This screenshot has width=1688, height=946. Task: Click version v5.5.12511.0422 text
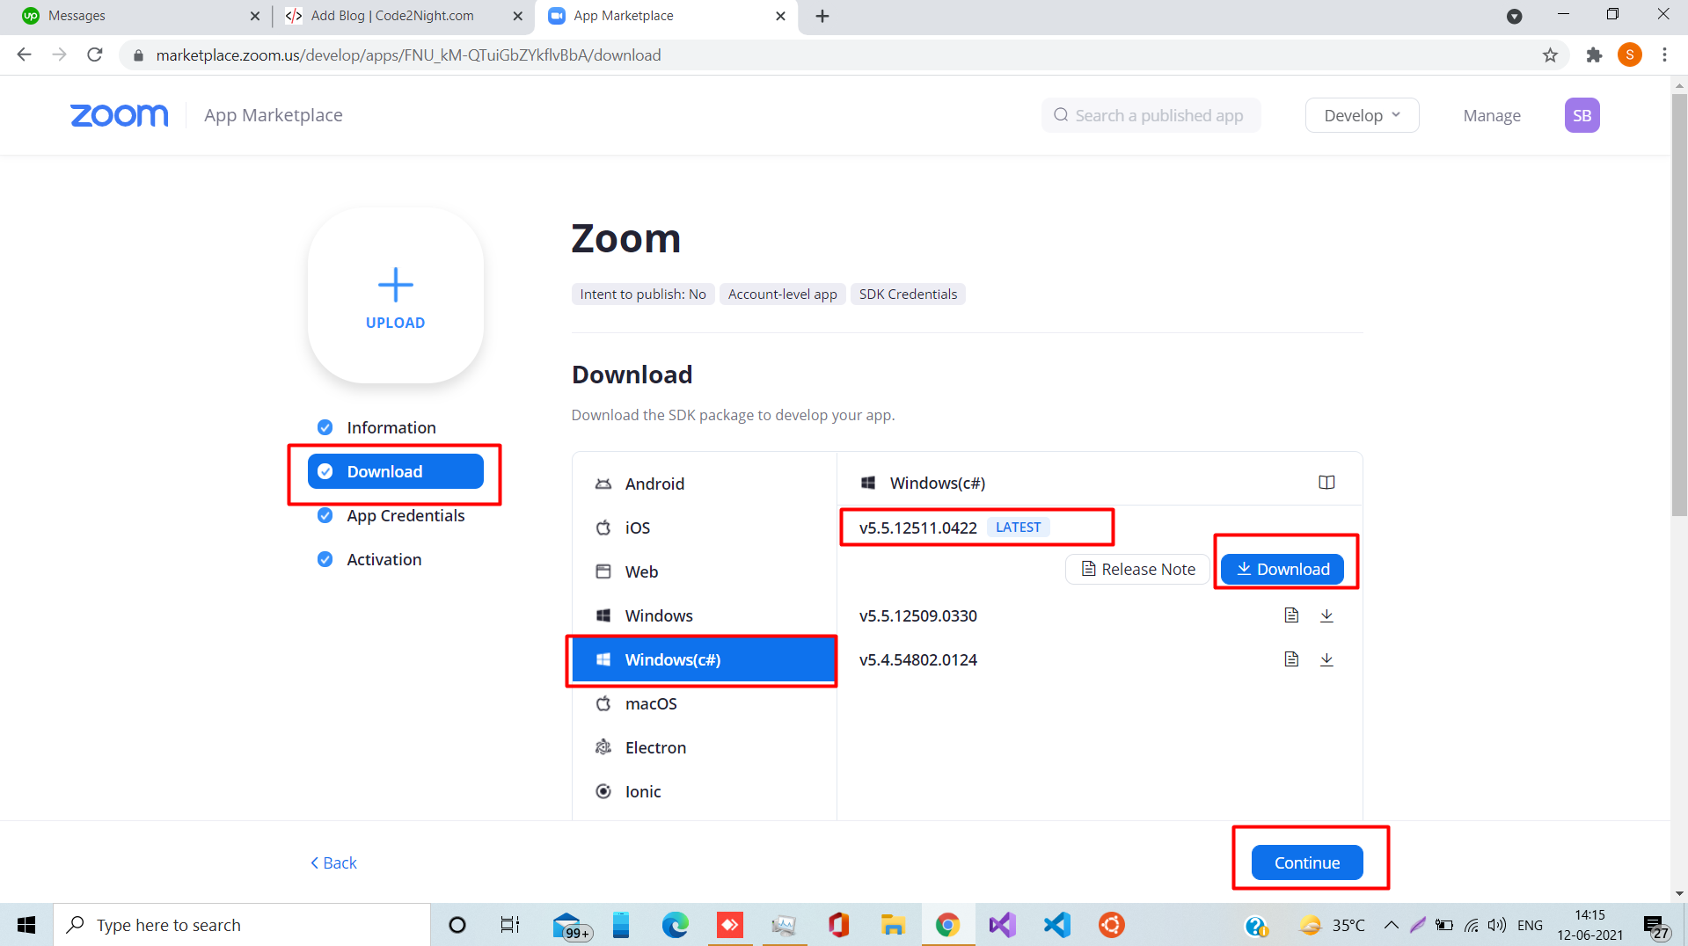click(x=917, y=528)
